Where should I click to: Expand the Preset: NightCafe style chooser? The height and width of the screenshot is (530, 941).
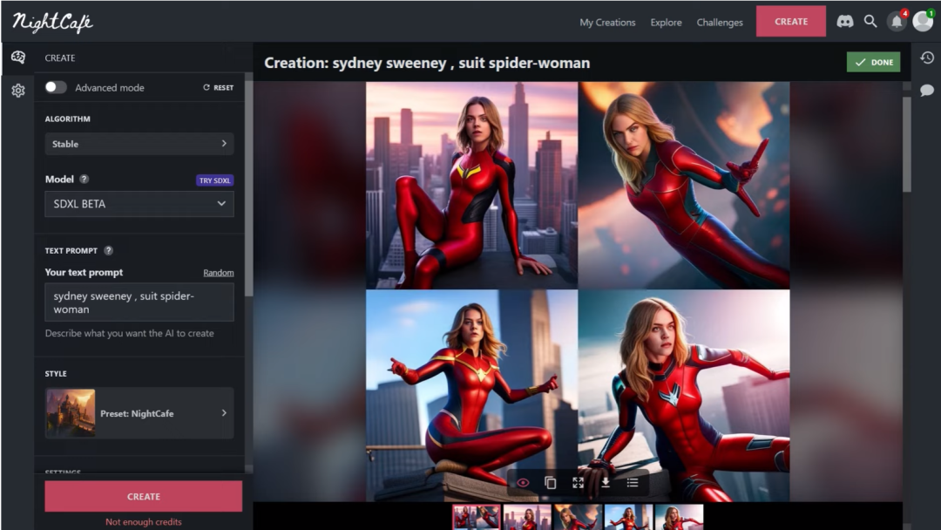click(139, 413)
